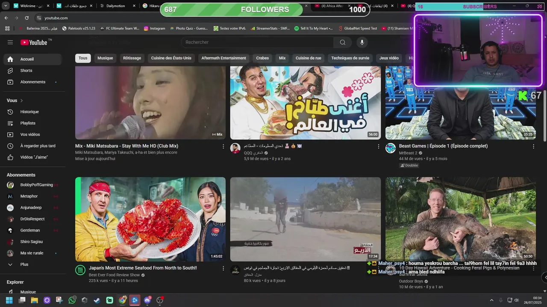Open the Windows Start menu
This screenshot has height=307, width=547.
[x=9, y=300]
